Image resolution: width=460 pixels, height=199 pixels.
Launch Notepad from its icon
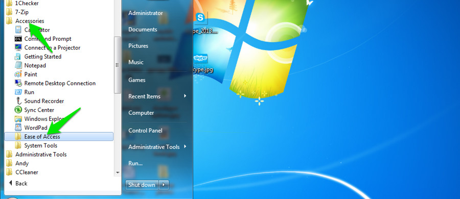(18, 65)
